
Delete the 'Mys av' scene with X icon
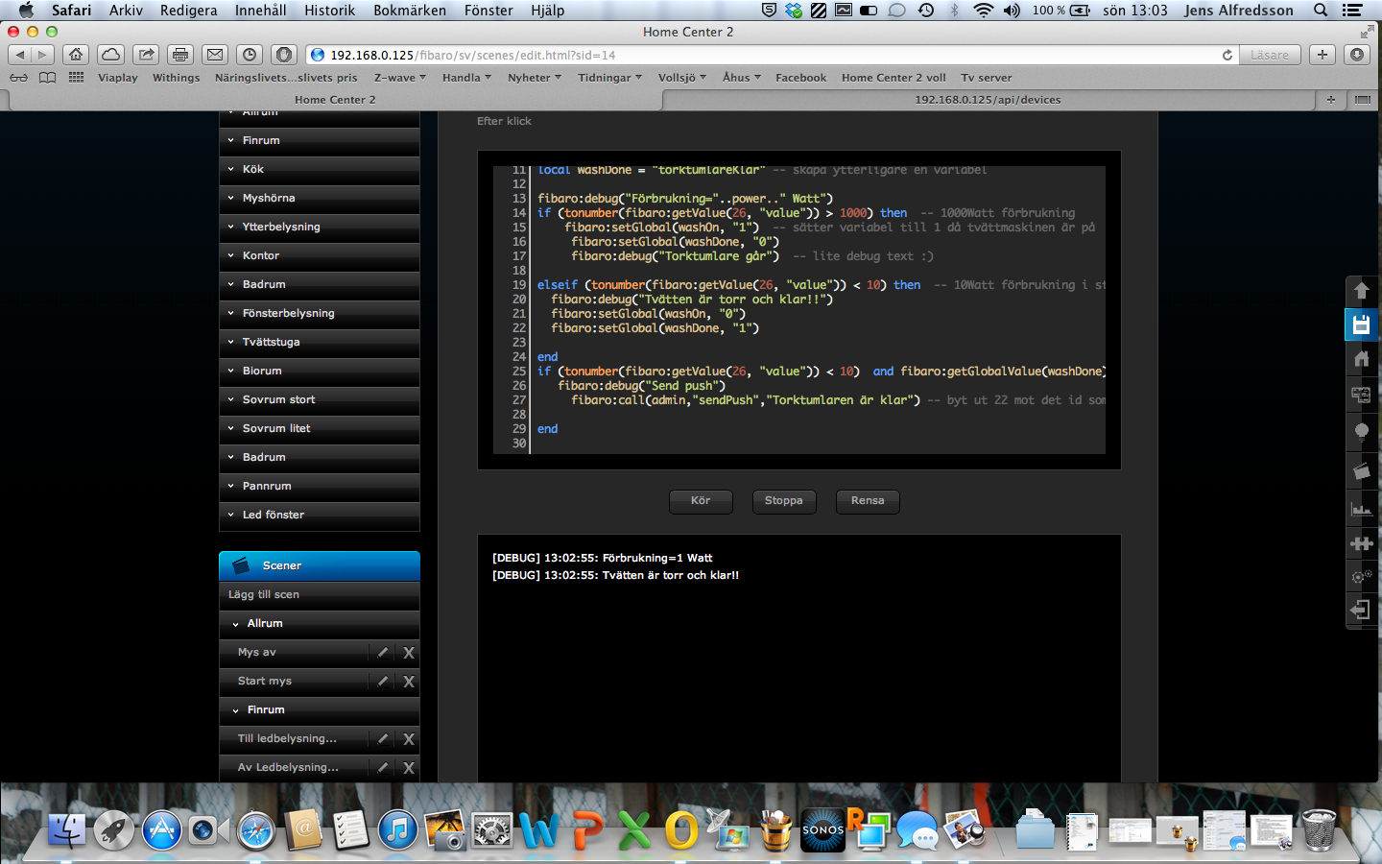pyautogui.click(x=409, y=653)
